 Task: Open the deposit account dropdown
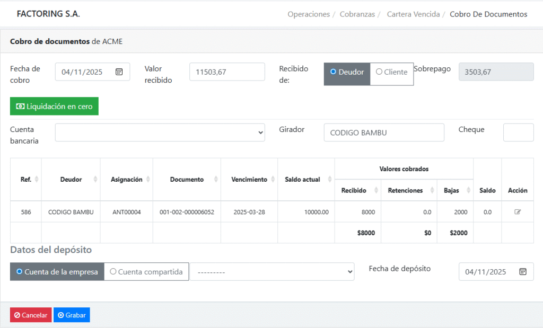click(272, 272)
